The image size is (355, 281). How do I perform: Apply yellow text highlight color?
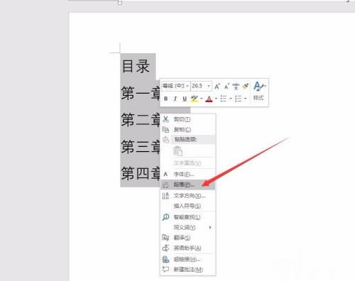point(195,99)
